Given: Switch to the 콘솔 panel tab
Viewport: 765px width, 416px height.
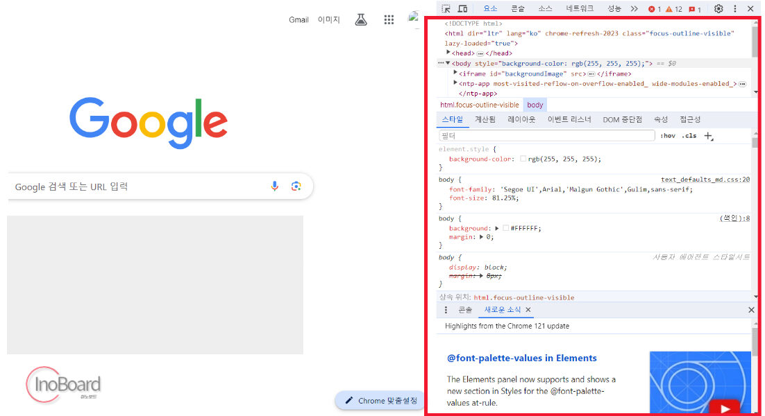Looking at the screenshot, I should [518, 9].
